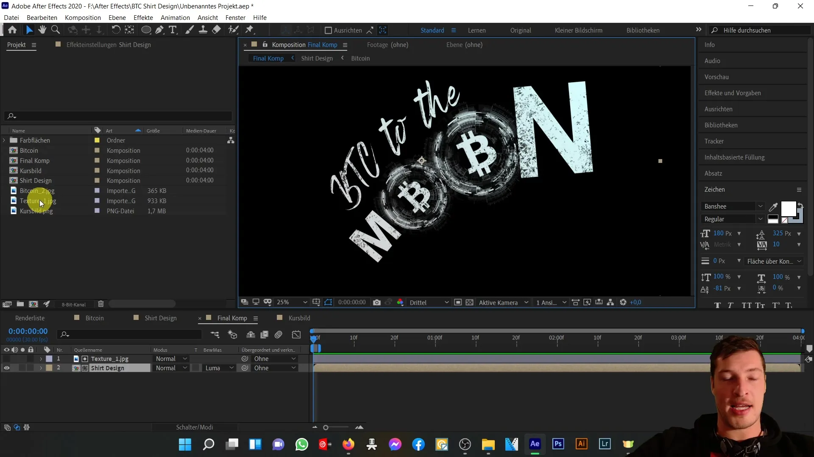Toggle fast previews button in viewer

587,302
